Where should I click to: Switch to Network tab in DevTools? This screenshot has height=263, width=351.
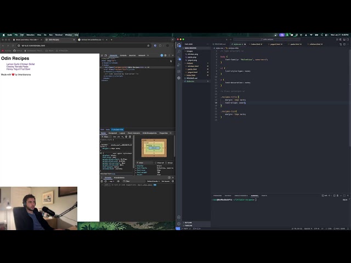[141, 55]
